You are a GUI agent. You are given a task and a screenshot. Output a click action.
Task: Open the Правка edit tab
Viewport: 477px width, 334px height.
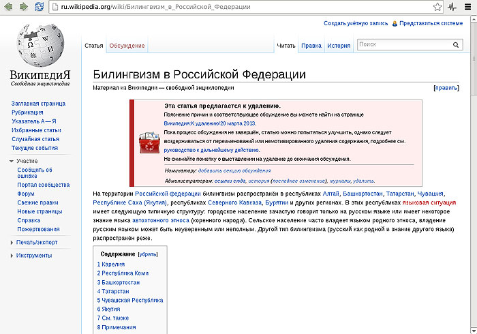[x=311, y=46]
